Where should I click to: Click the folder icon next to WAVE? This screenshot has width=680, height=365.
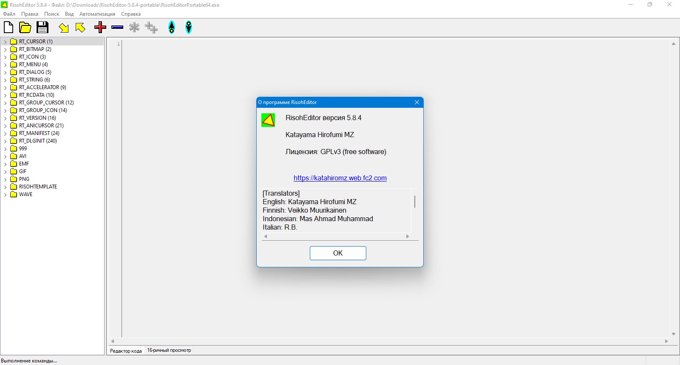pyautogui.click(x=14, y=194)
